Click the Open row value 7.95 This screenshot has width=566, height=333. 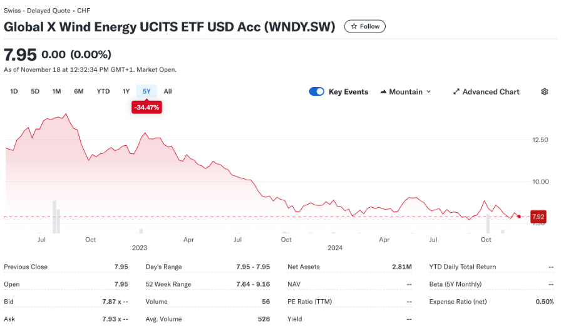pyautogui.click(x=121, y=284)
